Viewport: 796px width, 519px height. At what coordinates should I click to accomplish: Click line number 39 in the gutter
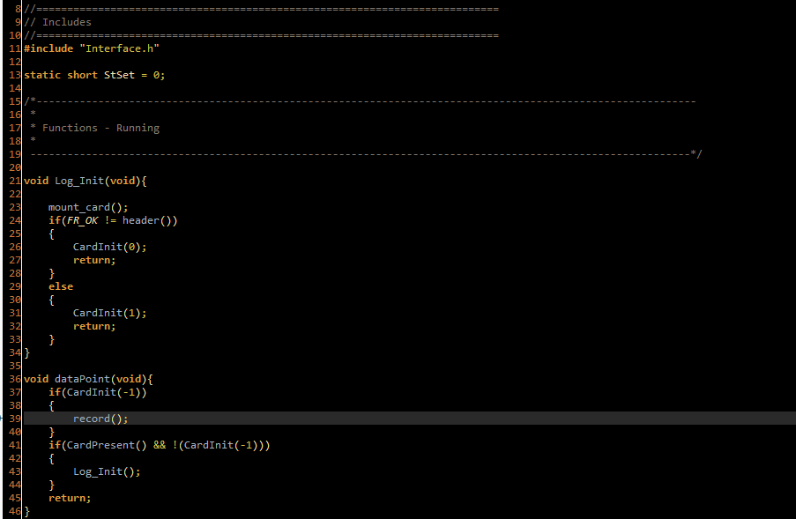pos(15,419)
